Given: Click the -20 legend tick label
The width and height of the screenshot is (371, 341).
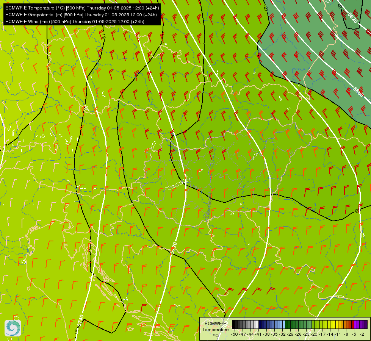Looking at the screenshot, I should click(314, 335).
